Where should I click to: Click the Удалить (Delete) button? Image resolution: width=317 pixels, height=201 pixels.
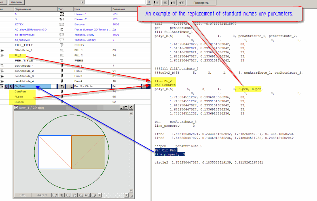click(16, 2)
